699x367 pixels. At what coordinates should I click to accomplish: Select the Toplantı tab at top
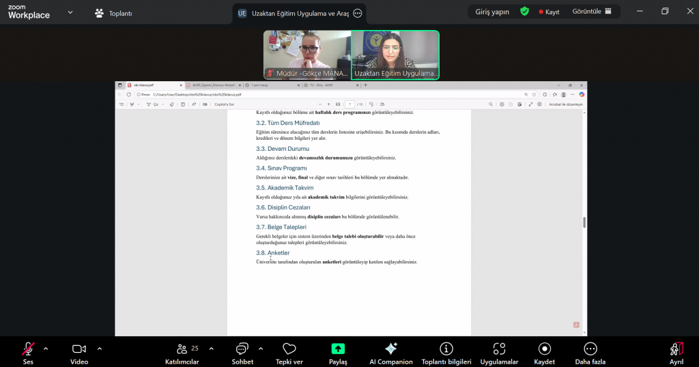[113, 13]
